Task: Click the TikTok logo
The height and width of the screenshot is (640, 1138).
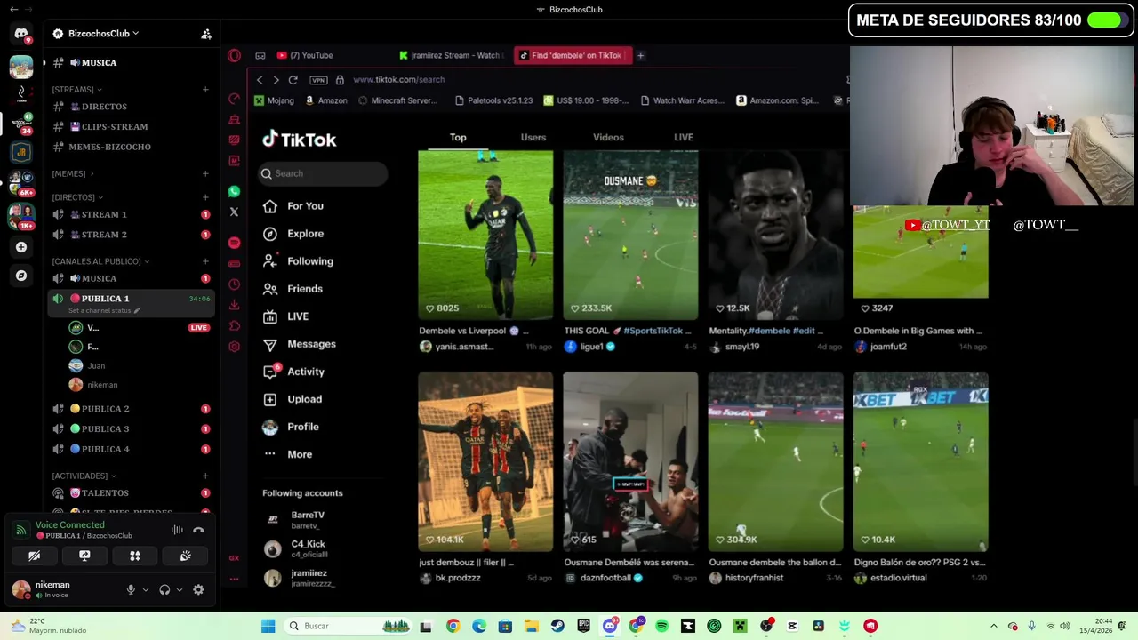Action: 299,140
